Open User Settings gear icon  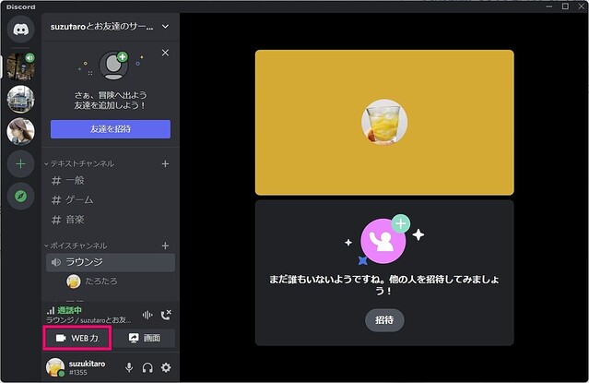click(166, 368)
